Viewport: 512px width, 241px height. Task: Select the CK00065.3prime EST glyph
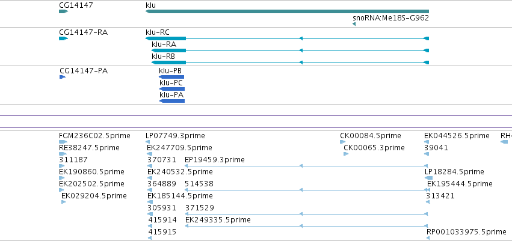tap(346, 154)
